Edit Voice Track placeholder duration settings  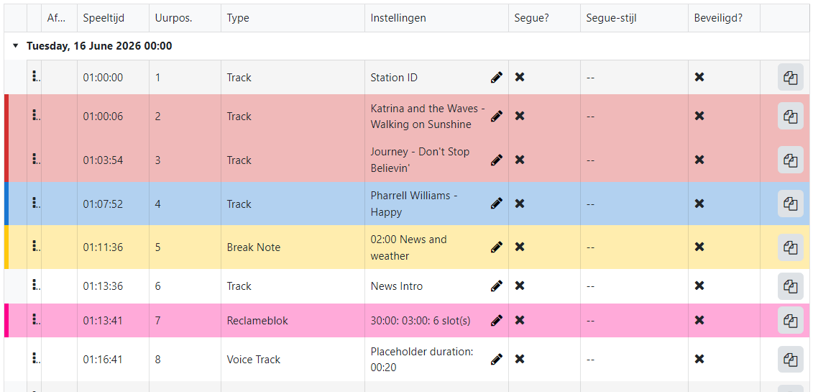(496, 359)
